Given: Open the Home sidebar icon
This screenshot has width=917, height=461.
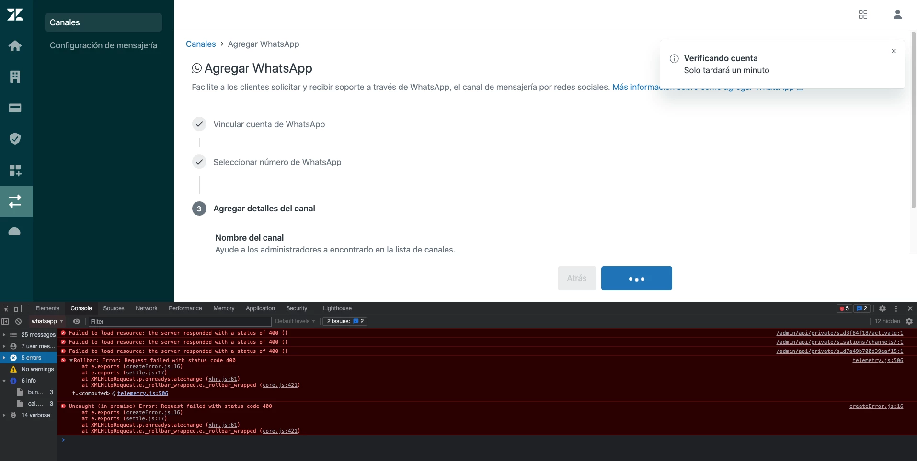Looking at the screenshot, I should point(15,46).
